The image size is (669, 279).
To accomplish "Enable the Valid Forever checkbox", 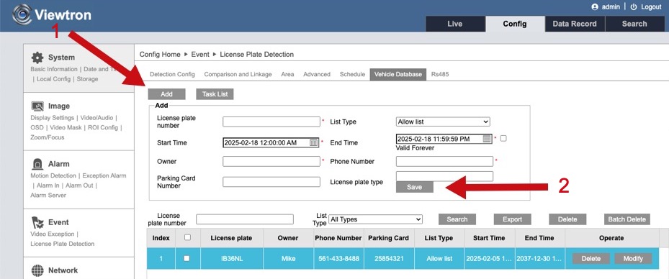I will [x=503, y=139].
